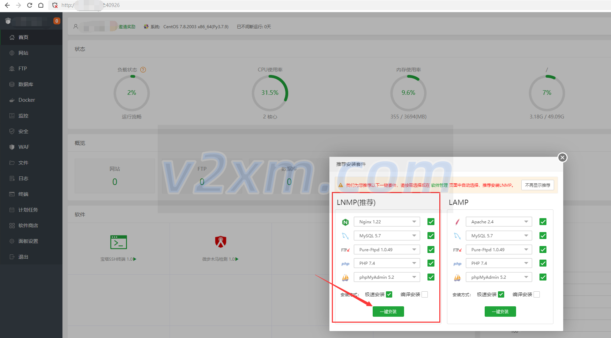
Task: Open 网站 in the sidebar
Action: [x=31, y=53]
